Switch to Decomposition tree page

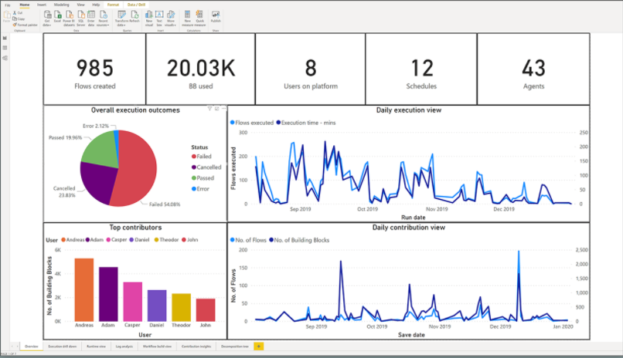pyautogui.click(x=235, y=346)
